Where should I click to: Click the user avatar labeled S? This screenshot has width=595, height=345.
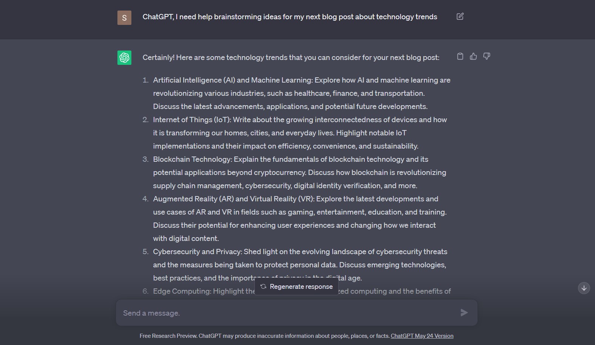point(124,18)
